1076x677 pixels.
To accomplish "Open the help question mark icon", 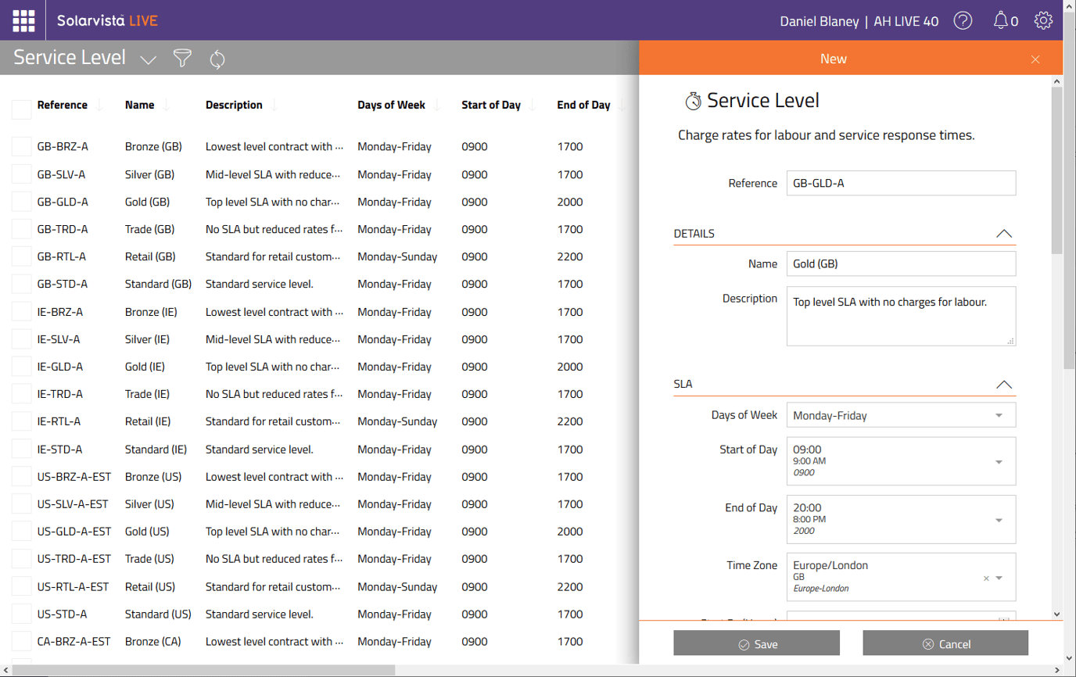I will coord(963,21).
